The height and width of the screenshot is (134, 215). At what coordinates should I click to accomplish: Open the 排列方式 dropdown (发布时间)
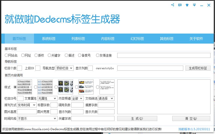pyautogui.click(x=27, y=105)
